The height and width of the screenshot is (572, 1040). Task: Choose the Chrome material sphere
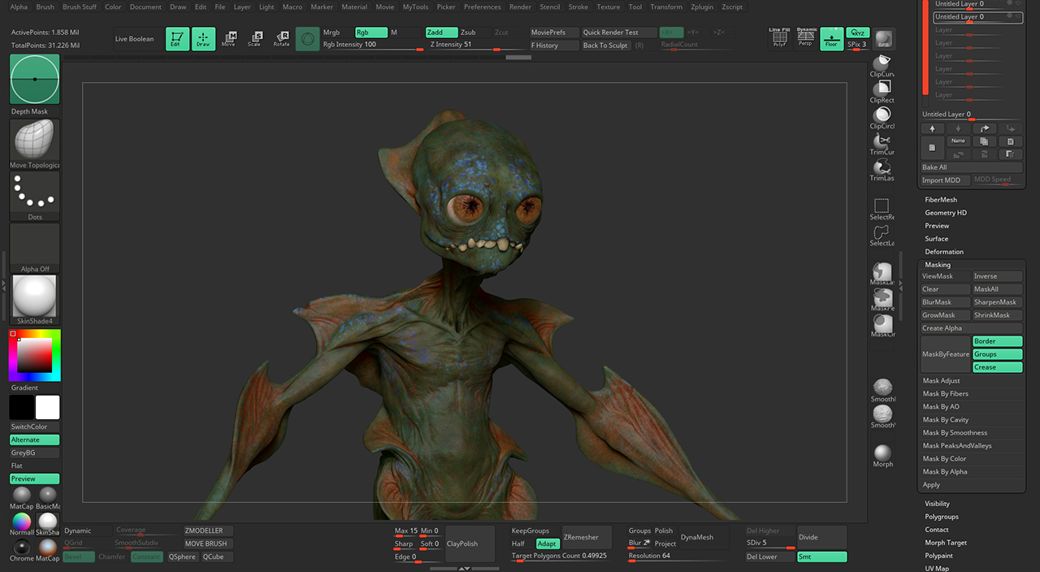(x=22, y=546)
